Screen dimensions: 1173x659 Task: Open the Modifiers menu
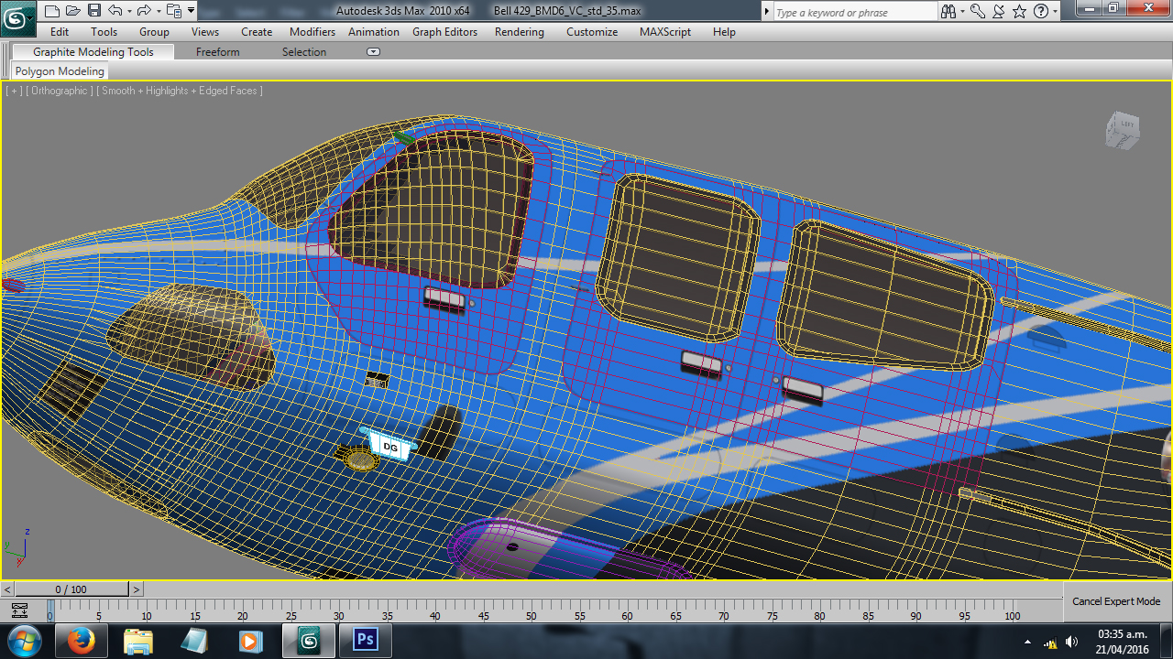312,32
